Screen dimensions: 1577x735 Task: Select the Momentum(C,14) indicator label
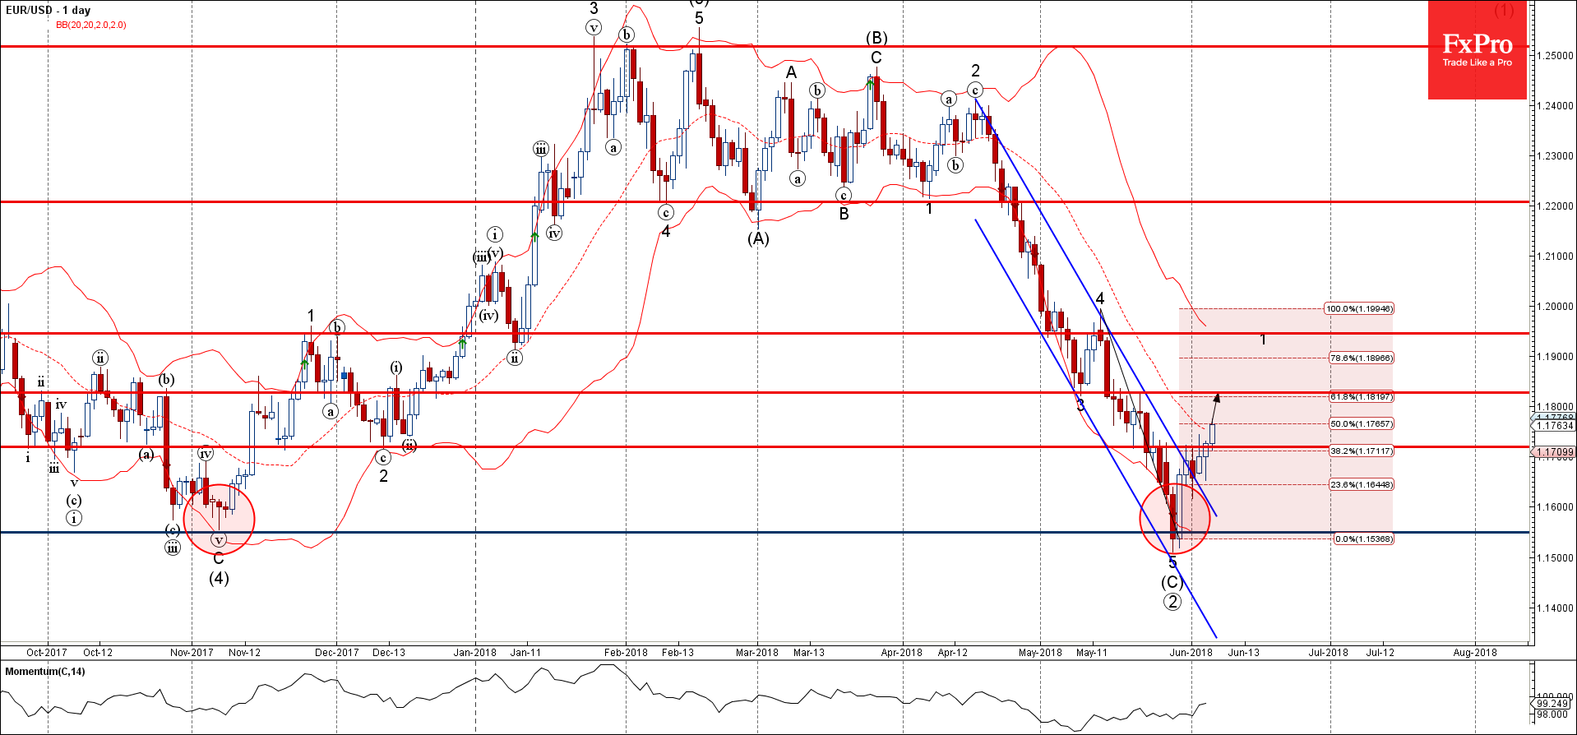pos(45,672)
